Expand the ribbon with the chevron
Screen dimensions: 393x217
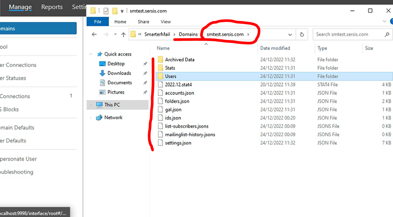(x=385, y=22)
